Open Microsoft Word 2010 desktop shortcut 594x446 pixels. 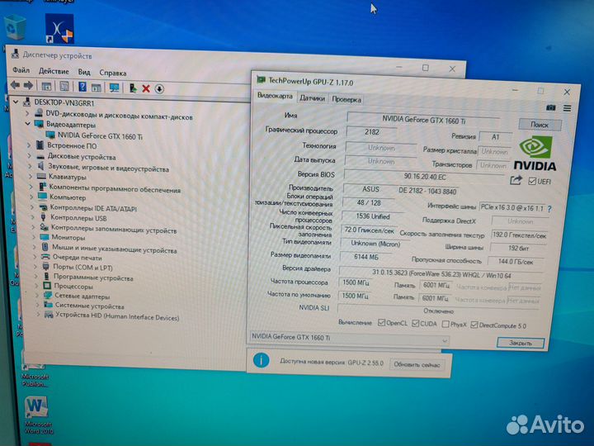click(38, 415)
